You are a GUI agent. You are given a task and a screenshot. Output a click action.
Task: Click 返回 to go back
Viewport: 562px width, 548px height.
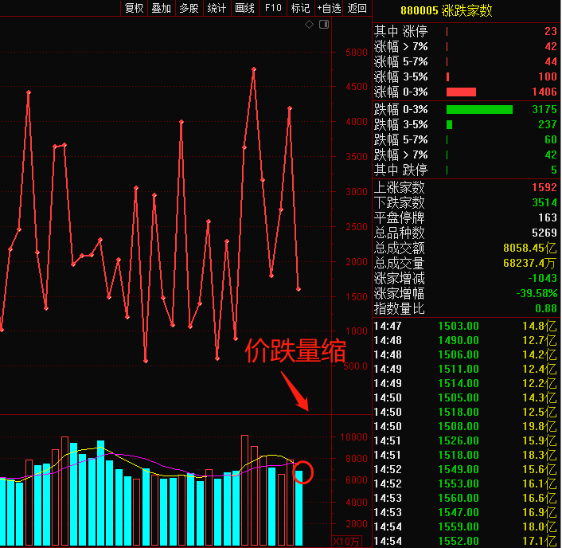click(357, 8)
